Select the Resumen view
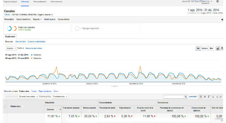Screen dimensions: 226x123 (9, 42)
